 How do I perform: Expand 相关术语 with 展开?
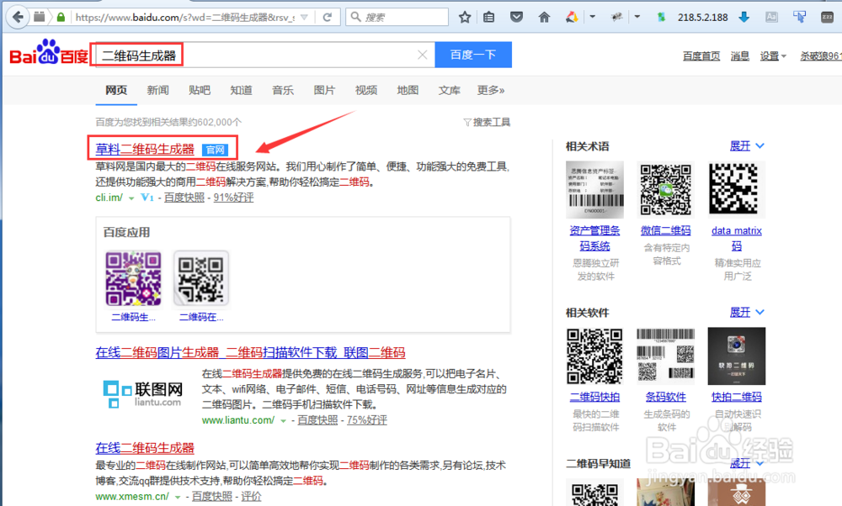[746, 145]
